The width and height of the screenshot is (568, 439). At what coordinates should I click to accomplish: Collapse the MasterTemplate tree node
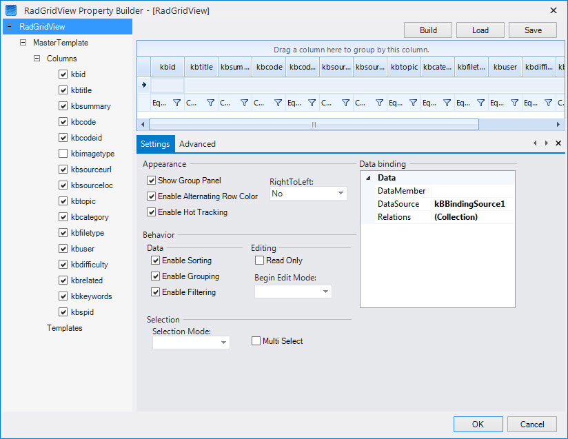23,42
